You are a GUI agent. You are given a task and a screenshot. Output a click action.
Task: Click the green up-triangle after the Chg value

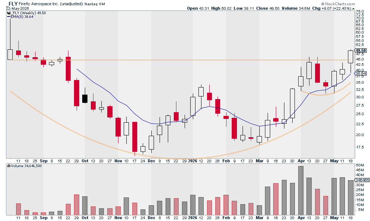click(353, 9)
